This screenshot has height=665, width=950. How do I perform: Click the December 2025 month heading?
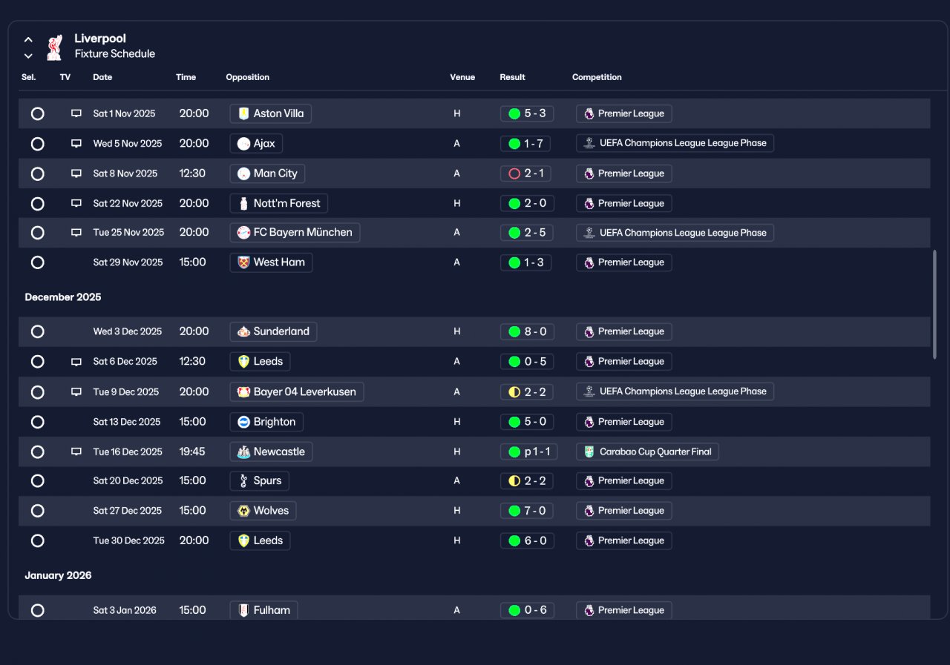tap(63, 297)
